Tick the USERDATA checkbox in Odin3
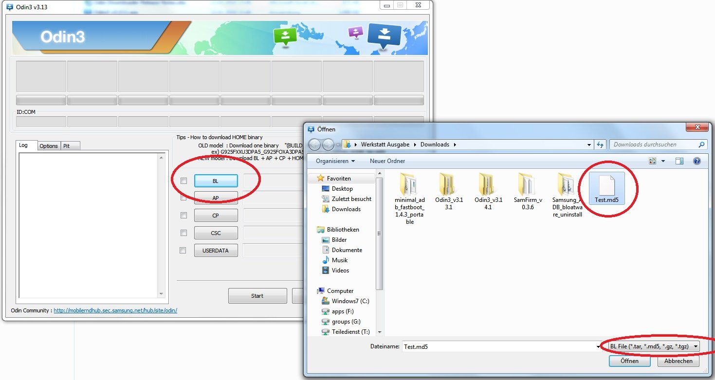This screenshot has width=715, height=380. 183,251
